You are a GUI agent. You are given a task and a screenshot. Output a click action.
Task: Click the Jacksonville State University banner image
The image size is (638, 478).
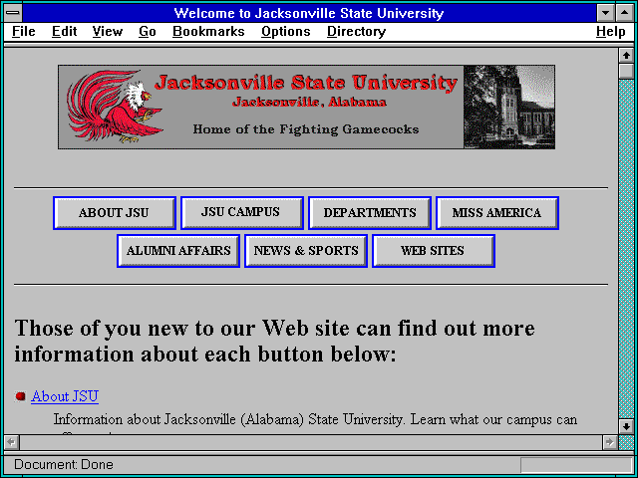click(306, 107)
